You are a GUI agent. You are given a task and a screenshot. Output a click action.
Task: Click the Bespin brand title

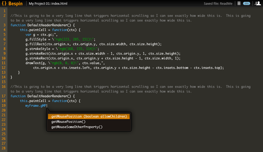(15, 3)
